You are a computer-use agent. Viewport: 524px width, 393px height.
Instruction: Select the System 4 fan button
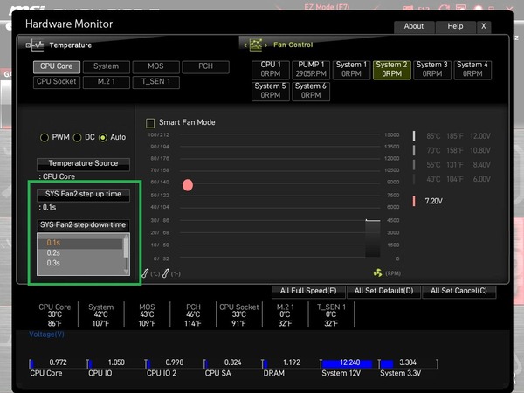point(472,70)
